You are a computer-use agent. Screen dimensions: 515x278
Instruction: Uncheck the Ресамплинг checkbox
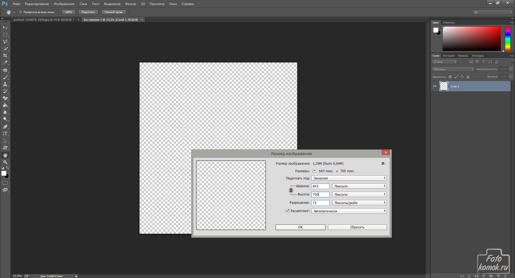(287, 211)
